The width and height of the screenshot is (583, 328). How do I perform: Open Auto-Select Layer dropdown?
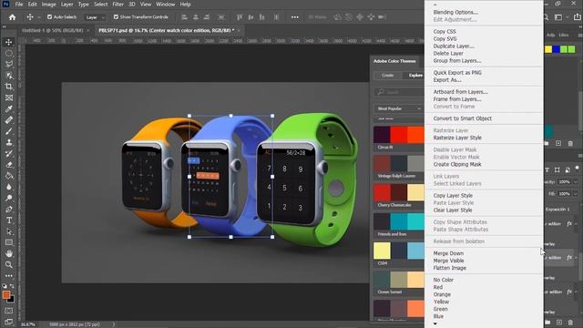95,17
